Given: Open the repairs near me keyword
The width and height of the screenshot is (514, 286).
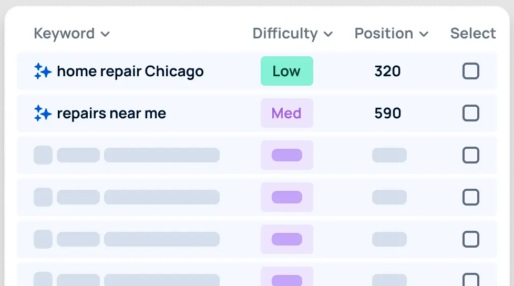Looking at the screenshot, I should (x=111, y=113).
